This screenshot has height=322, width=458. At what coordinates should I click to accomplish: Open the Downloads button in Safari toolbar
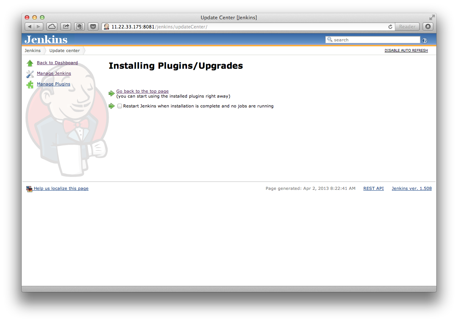click(428, 27)
